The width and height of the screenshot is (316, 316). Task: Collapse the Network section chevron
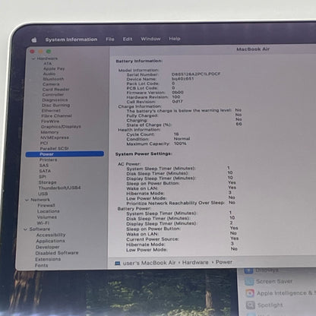[27, 200]
